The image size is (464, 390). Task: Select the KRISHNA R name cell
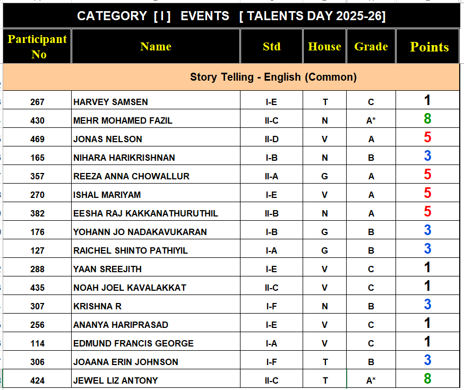pos(156,305)
